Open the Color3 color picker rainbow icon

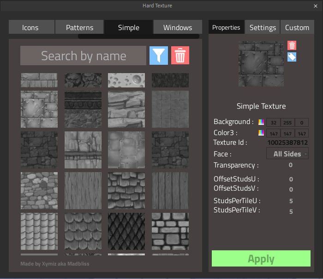click(x=261, y=133)
